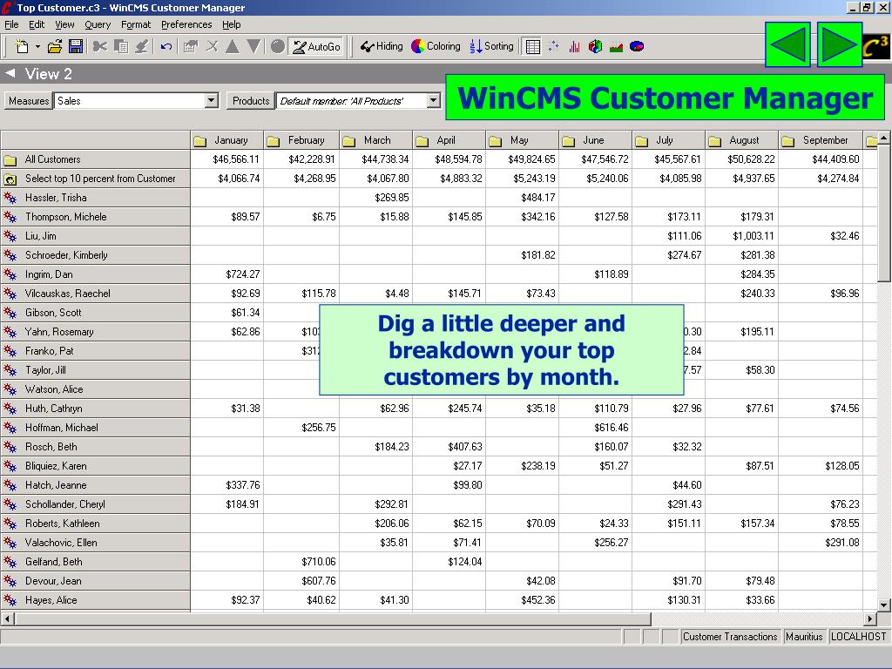Click the C3 logo icon
This screenshot has width=892, height=669.
click(x=876, y=47)
